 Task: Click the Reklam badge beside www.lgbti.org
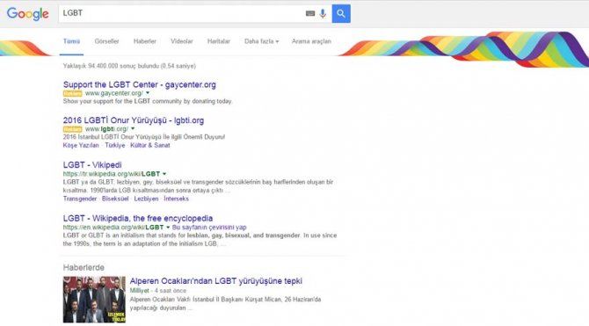click(x=72, y=129)
